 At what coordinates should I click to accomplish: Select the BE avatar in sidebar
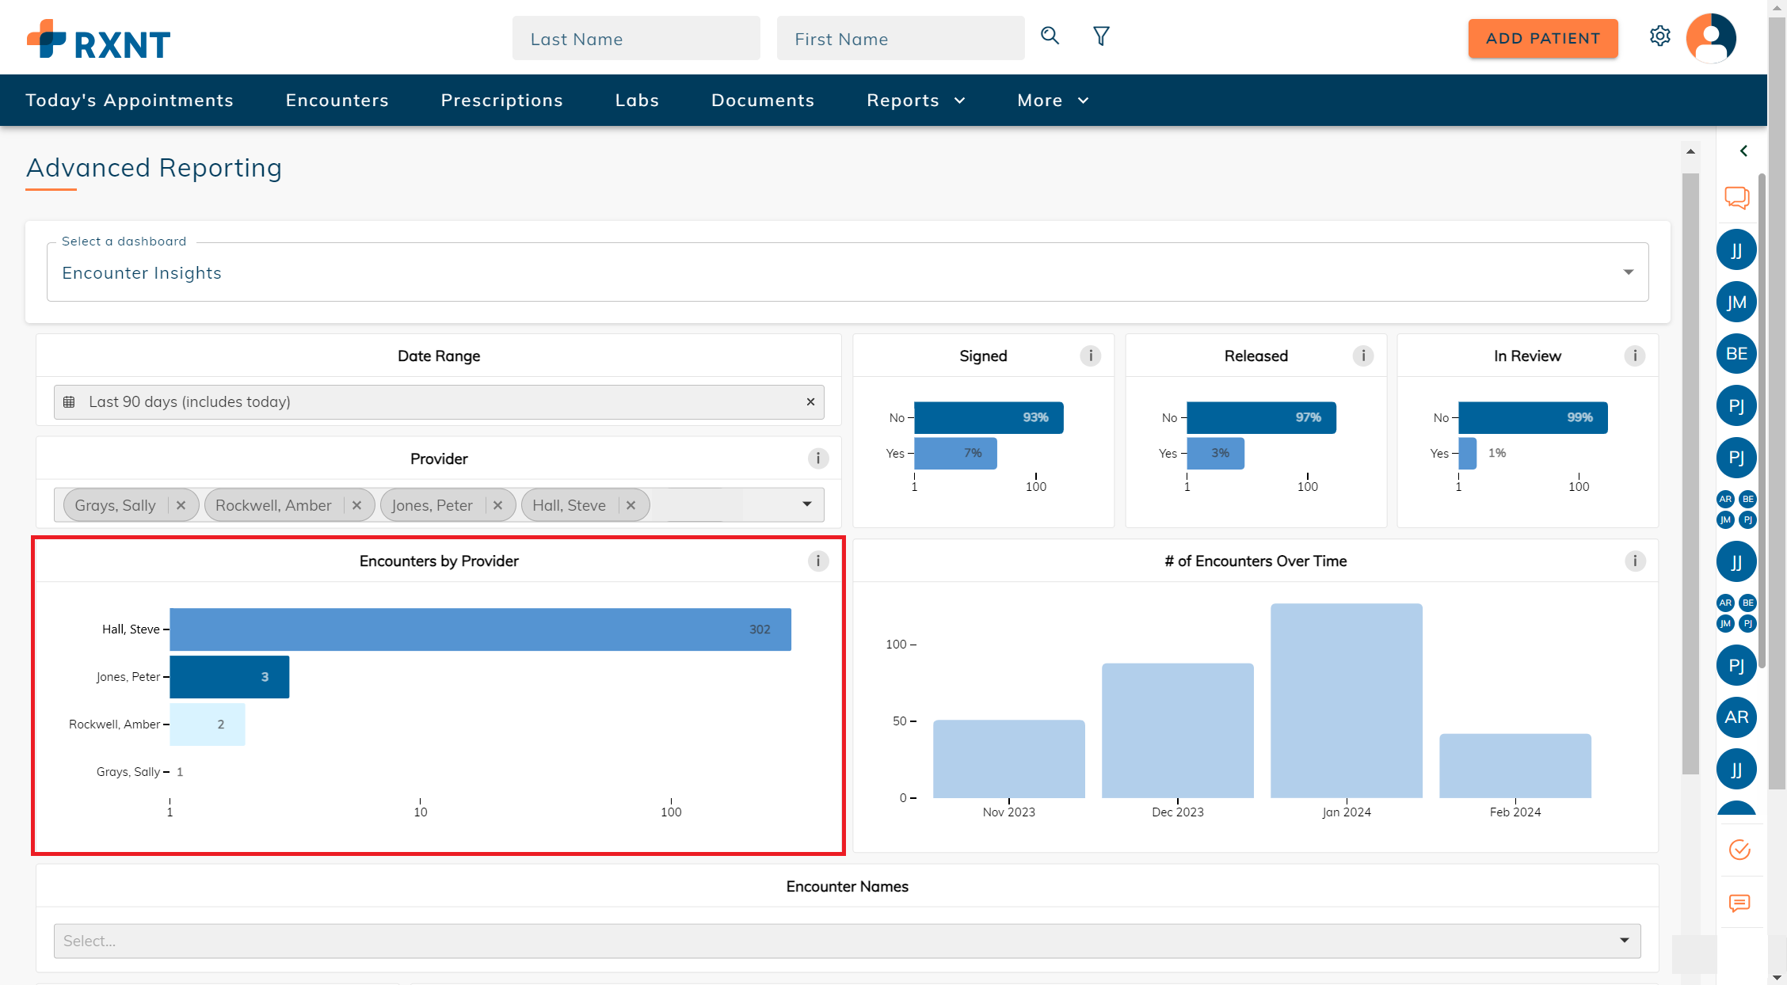tap(1736, 354)
